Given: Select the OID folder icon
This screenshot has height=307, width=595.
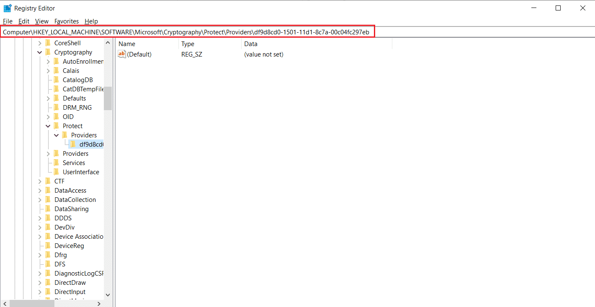Looking at the screenshot, I should coord(56,116).
